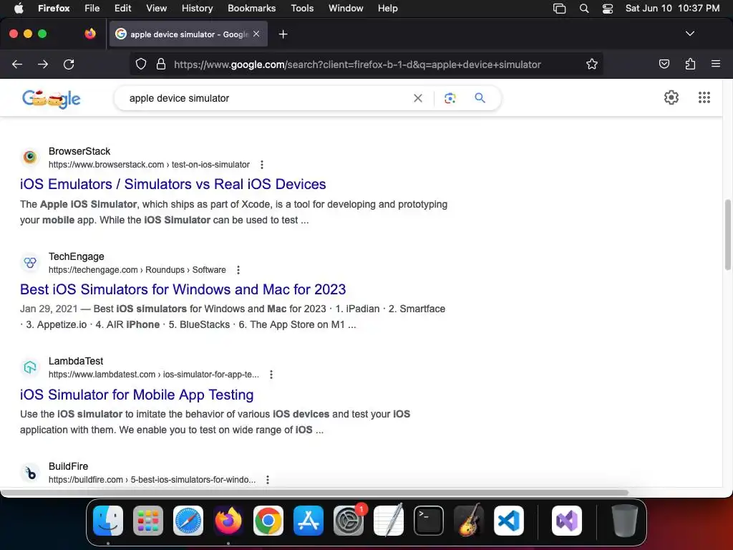The width and height of the screenshot is (733, 550).
Task: Clear the Google search query
Action: (x=418, y=98)
